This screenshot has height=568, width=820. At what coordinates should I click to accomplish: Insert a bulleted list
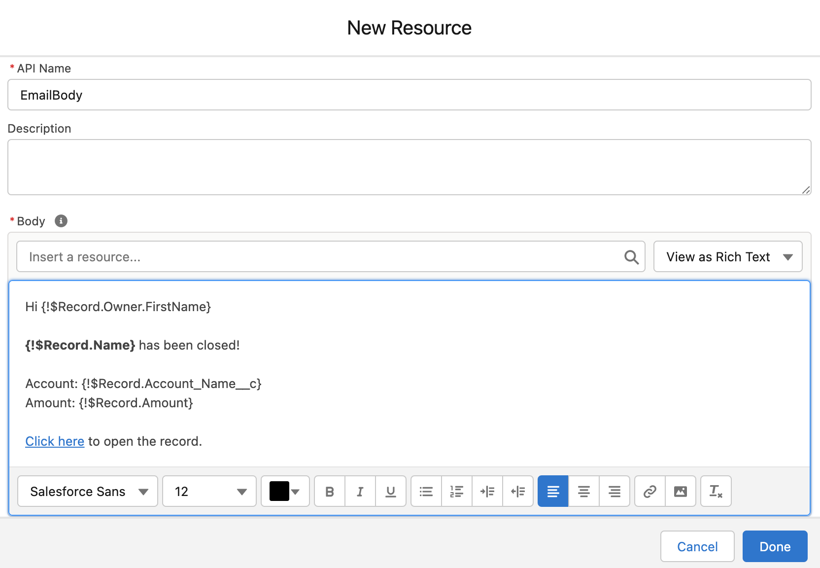425,491
